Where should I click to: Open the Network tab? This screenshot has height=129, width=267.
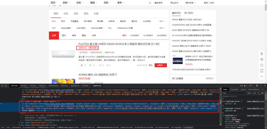tap(42, 86)
